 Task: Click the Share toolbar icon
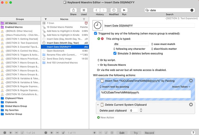tap(73, 10)
